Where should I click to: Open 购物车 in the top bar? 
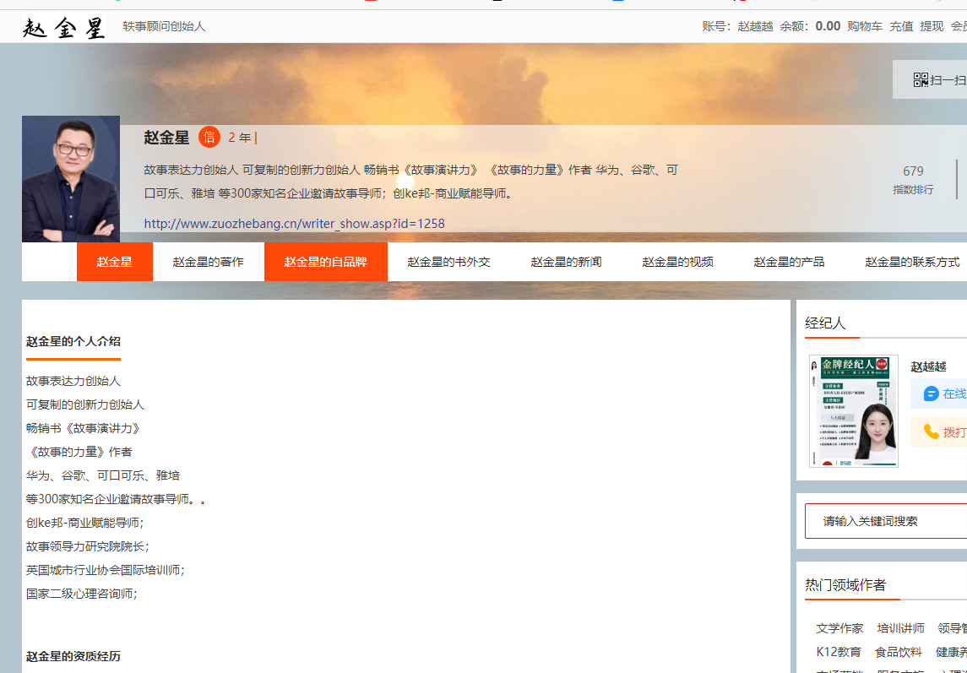(865, 26)
